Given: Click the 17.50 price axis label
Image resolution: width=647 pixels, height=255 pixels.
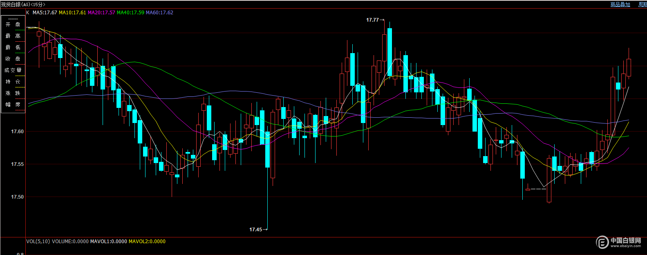Looking at the screenshot, I should click(x=17, y=197).
